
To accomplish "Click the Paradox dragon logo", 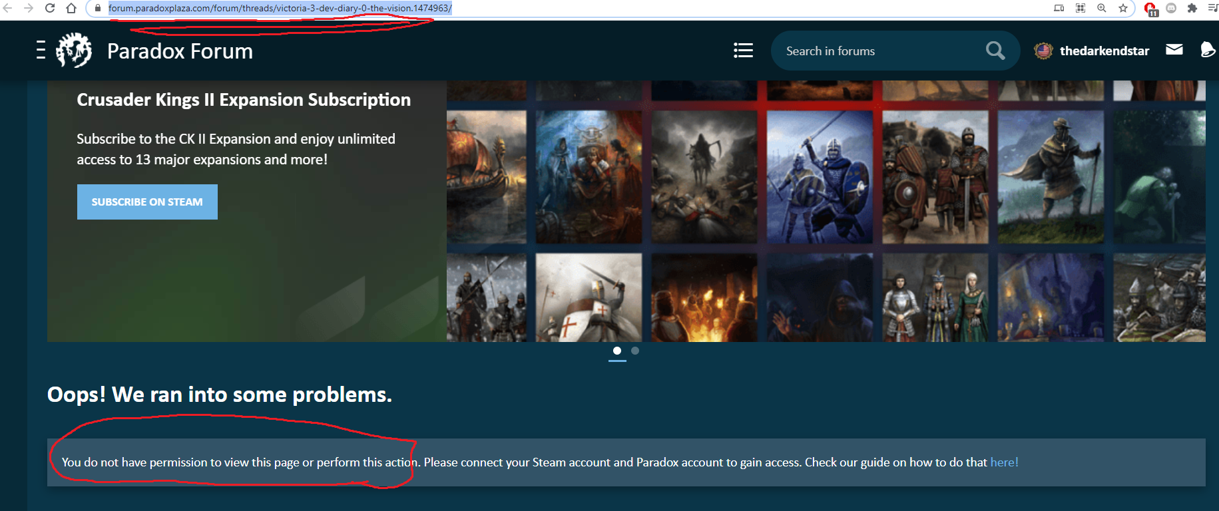I will 74,51.
